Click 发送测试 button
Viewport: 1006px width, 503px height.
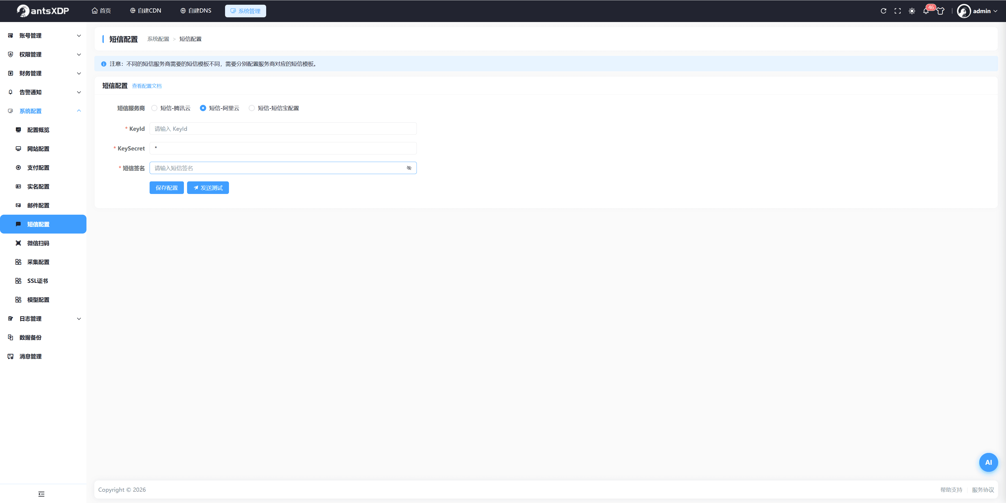208,188
